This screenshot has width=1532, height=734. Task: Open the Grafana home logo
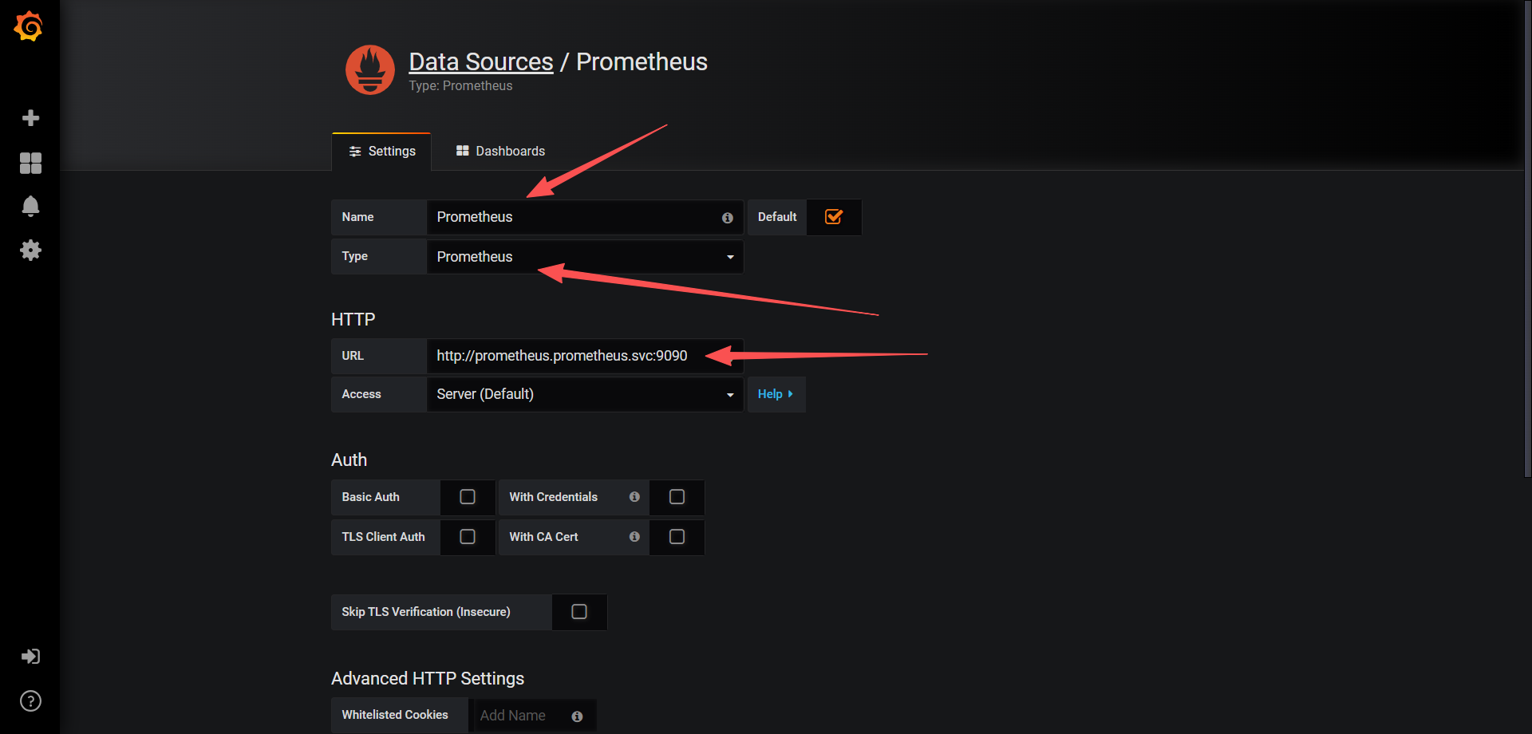29,26
